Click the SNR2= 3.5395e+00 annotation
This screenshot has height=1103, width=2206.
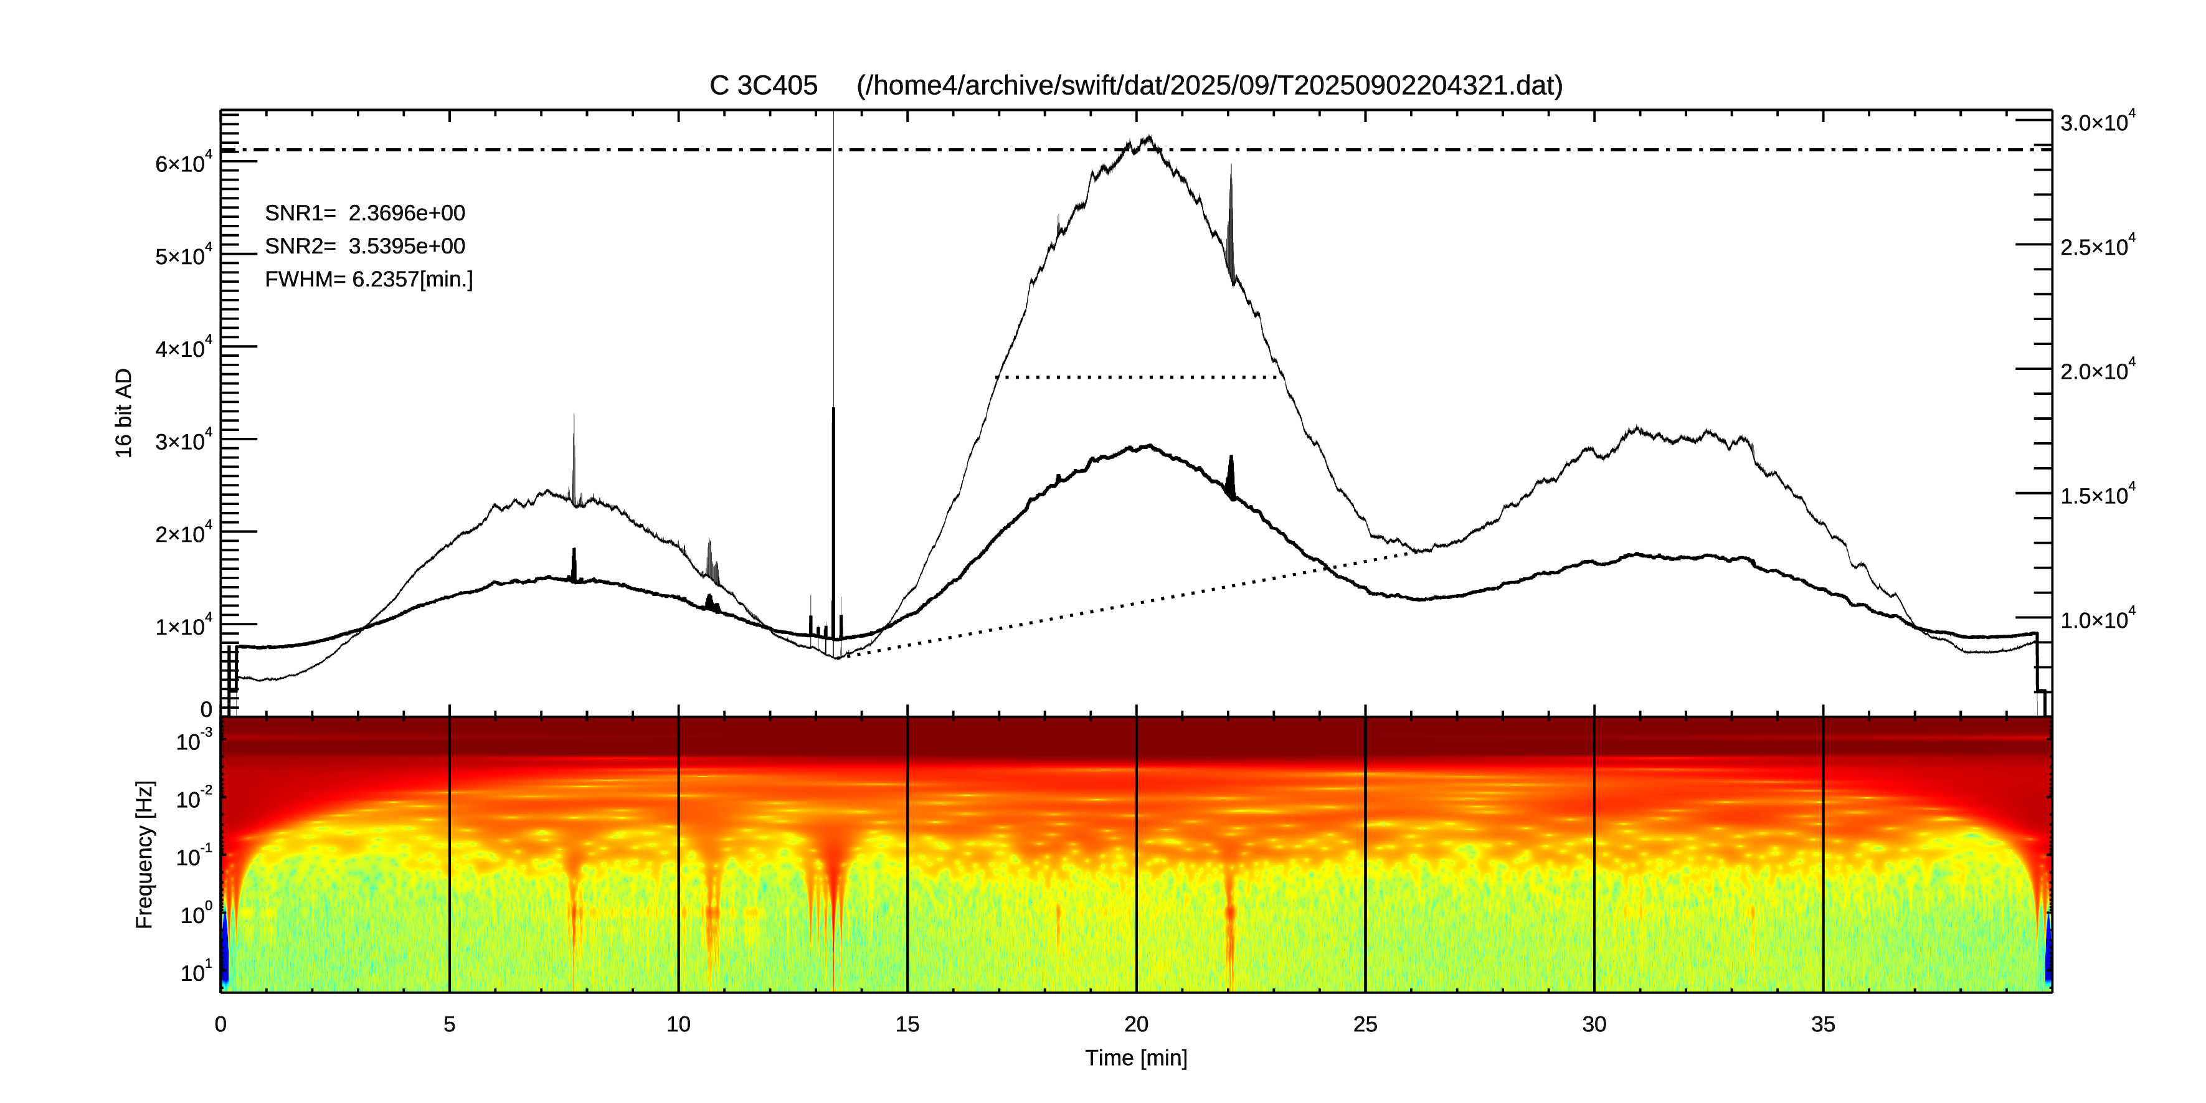pos(365,247)
